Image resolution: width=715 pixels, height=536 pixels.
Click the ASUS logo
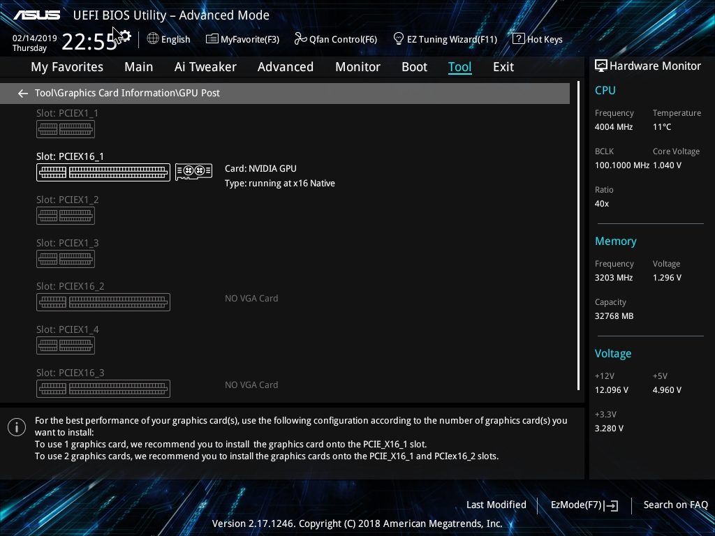pyautogui.click(x=37, y=15)
